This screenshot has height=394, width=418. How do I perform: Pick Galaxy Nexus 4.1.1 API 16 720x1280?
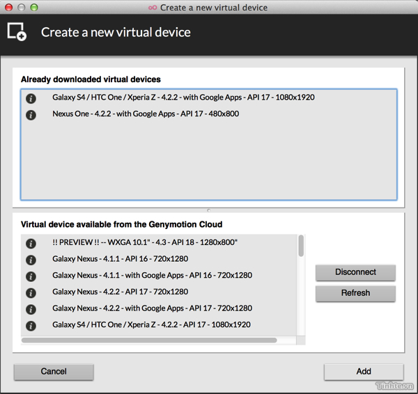[x=120, y=259]
